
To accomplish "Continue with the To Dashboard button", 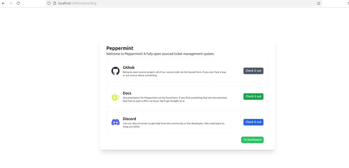I will point(253,140).
